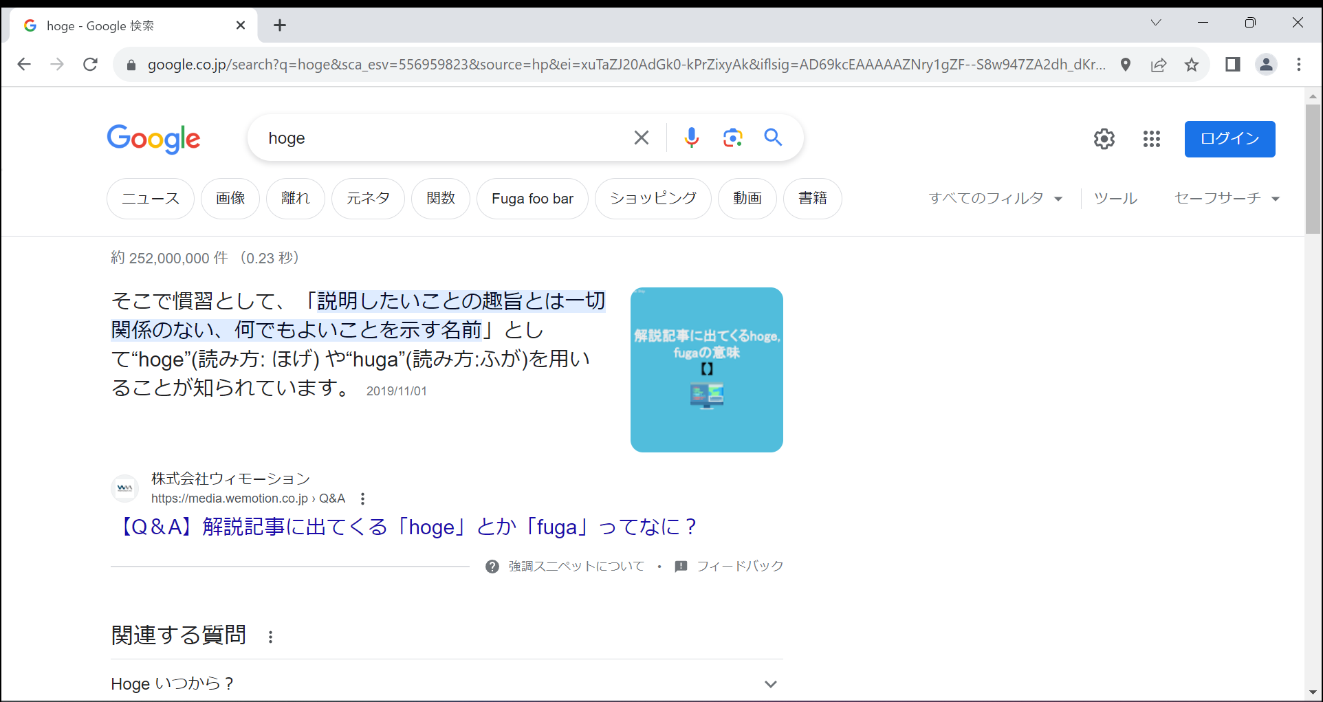The height and width of the screenshot is (702, 1323).
Task: Bookmark this page via the star icon
Action: (x=1192, y=65)
